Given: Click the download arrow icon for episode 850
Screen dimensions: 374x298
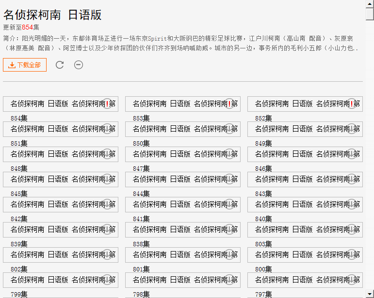Looking at the screenshot, I should pyautogui.click(x=229, y=129).
